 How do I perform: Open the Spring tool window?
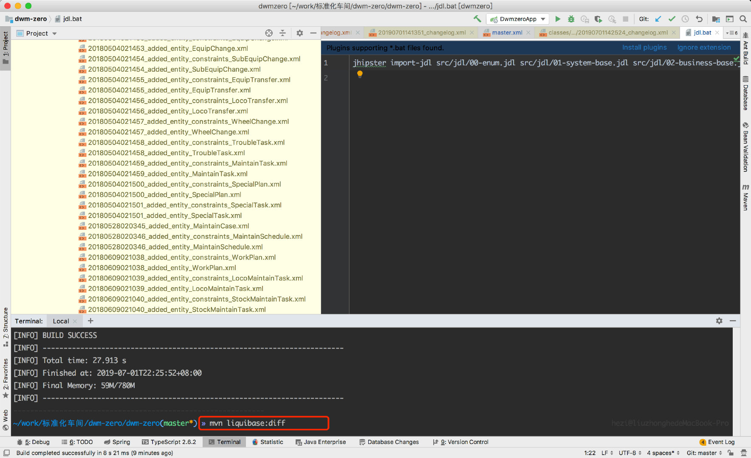[117, 442]
